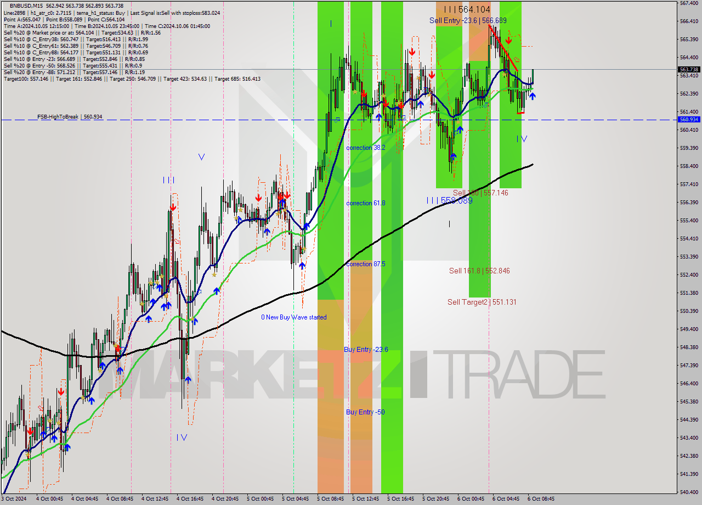702x505 pixels.
Task: Click the BNBUSD,M15 chart title text
Action: pos(26,5)
